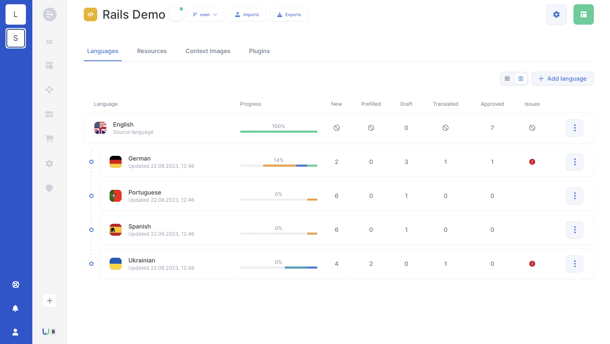Click the Exports button
The width and height of the screenshot is (610, 344).
click(289, 14)
